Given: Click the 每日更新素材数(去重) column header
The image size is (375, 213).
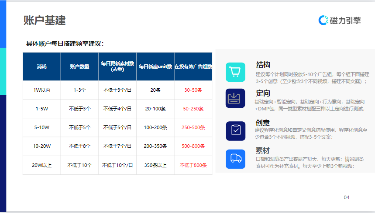Looking at the screenshot, I should coord(117,67).
